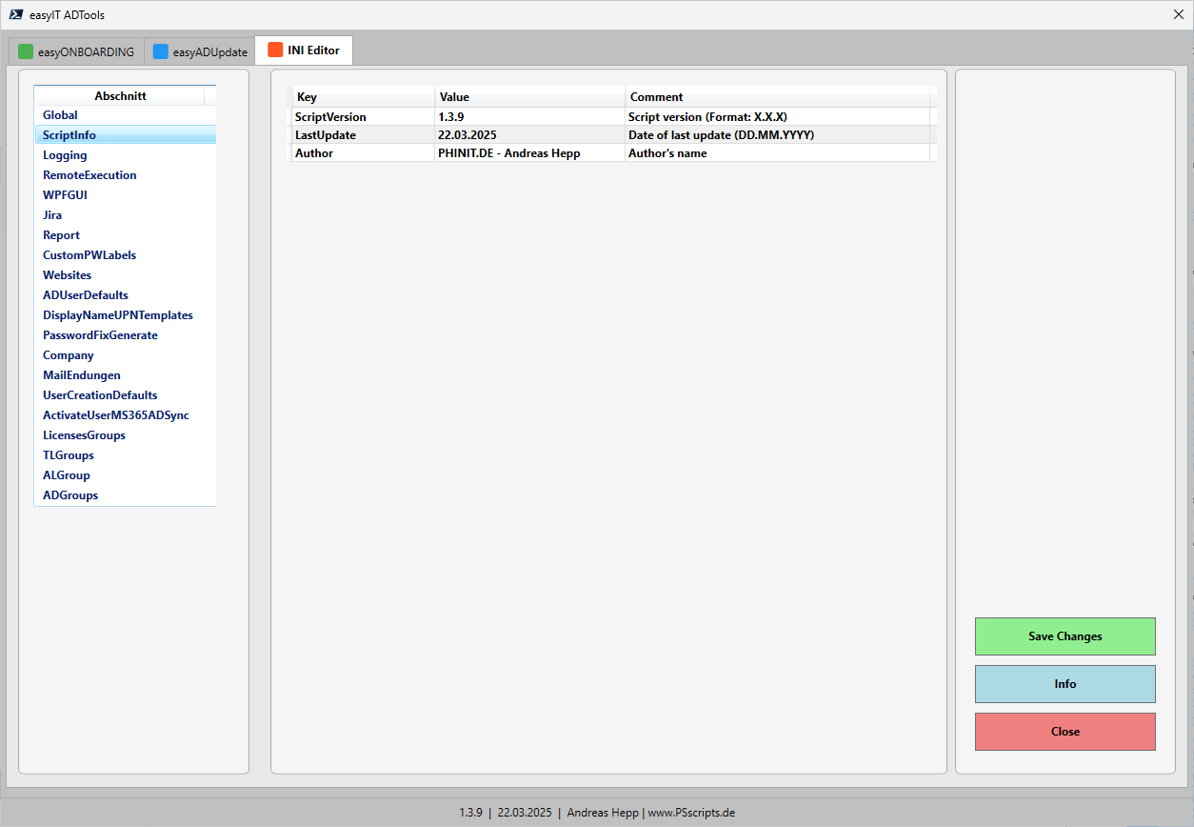The width and height of the screenshot is (1194, 827).
Task: Click the blue easyADUpdate tab icon
Action: tap(161, 51)
